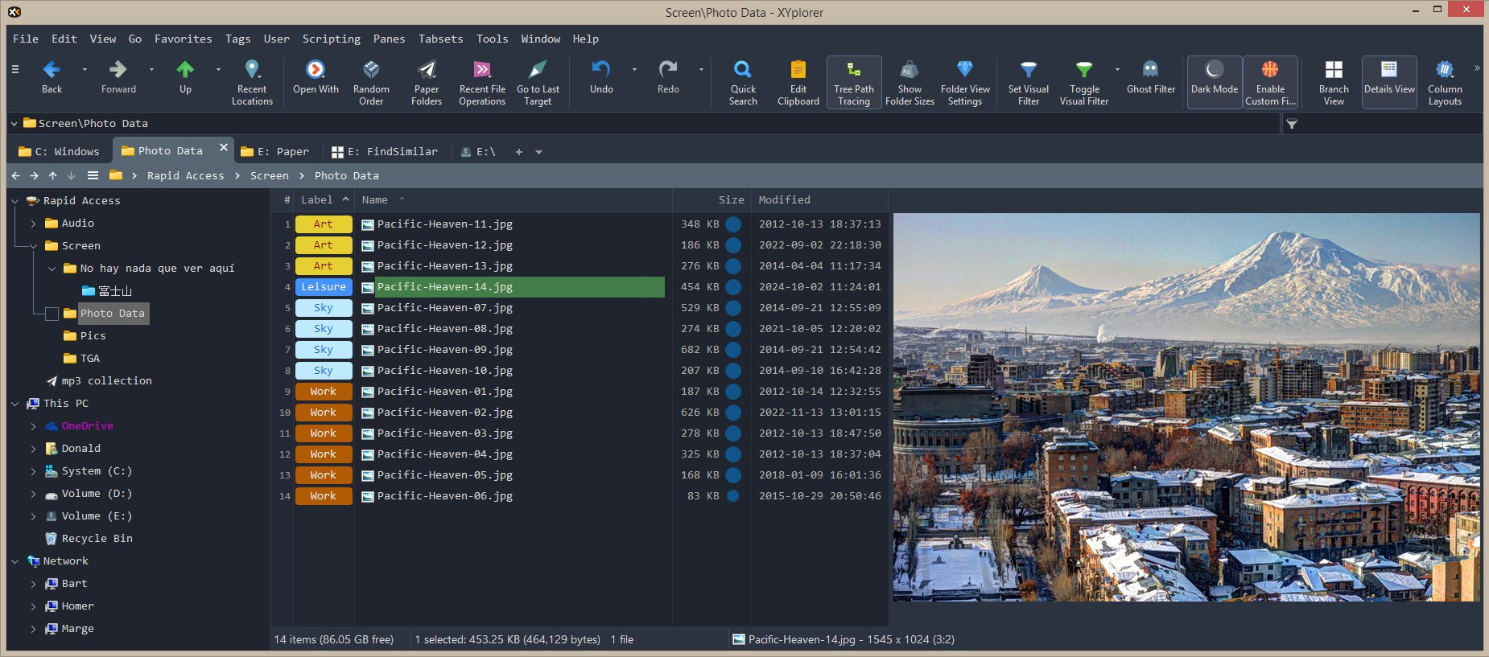Open the Favorites menu
The height and width of the screenshot is (657, 1489).
click(184, 39)
